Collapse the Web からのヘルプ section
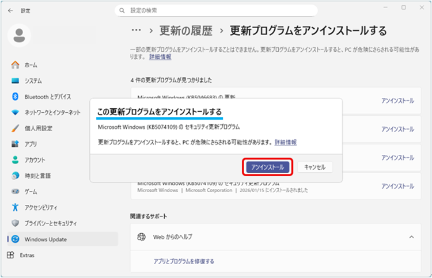432x278 pixels. coord(411,237)
